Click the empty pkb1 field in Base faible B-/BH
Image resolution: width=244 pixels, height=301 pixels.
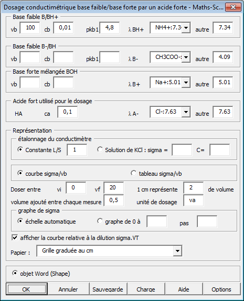click(x=110, y=57)
